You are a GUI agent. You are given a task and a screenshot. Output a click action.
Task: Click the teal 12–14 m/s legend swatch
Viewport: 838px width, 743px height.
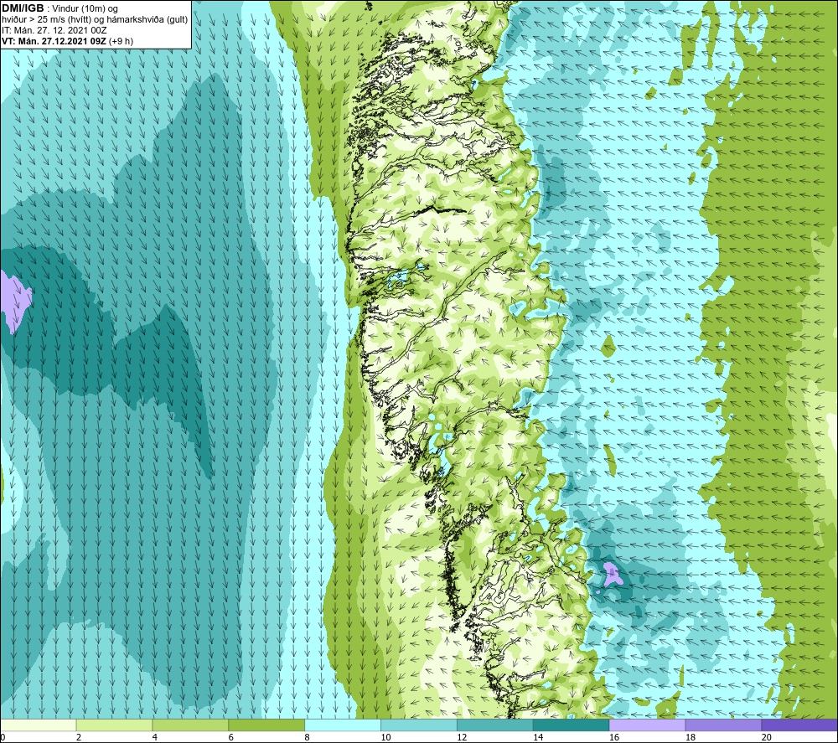(x=495, y=725)
